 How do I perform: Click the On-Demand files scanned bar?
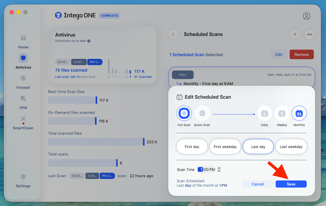coord(72,121)
